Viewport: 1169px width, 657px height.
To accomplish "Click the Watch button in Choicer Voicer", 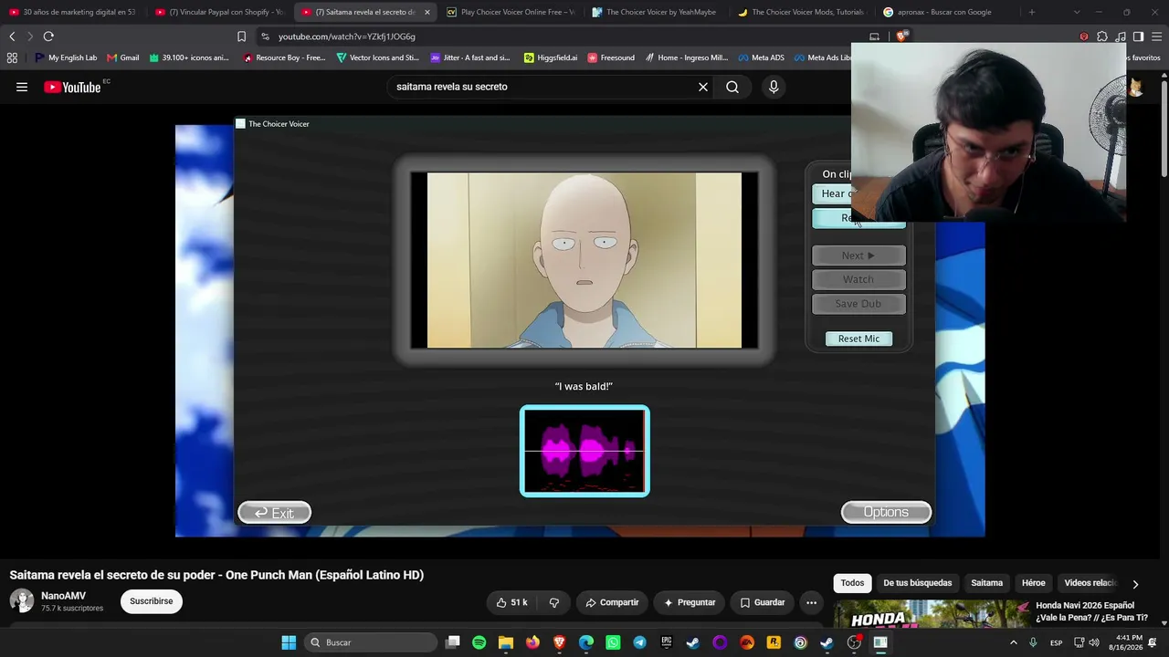I will coord(858,279).
